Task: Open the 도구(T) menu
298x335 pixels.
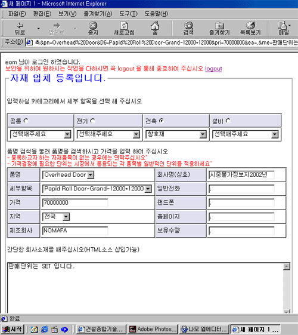Action: point(128,14)
